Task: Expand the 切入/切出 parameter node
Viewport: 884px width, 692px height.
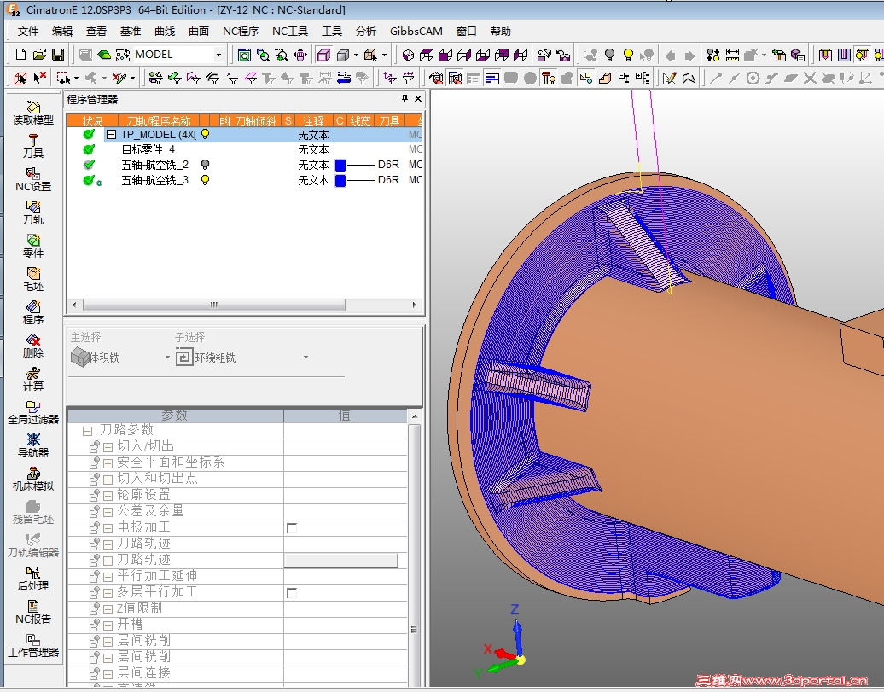Action: pyautogui.click(x=108, y=447)
